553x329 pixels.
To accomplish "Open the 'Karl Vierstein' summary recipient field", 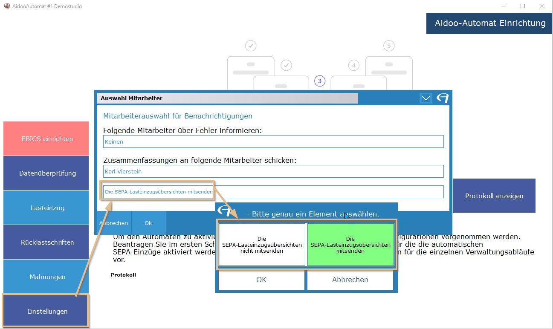I will [x=273, y=171].
